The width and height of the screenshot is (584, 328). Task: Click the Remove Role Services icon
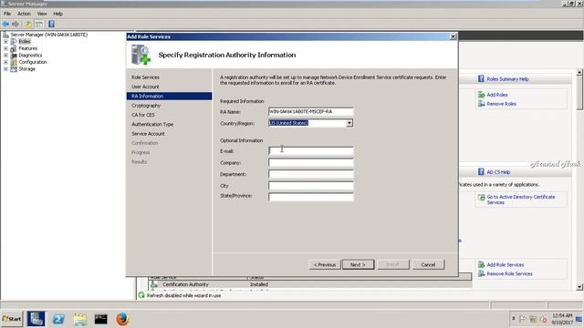[x=481, y=273]
